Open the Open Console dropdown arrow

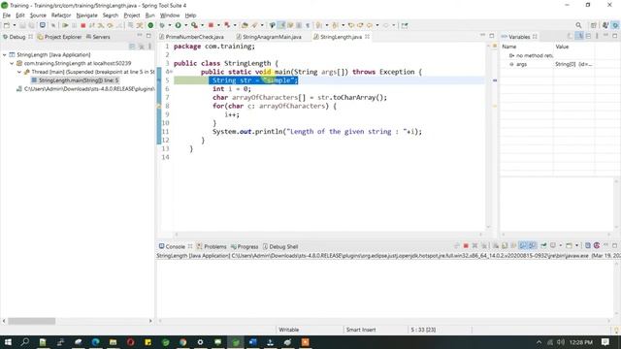(x=576, y=245)
